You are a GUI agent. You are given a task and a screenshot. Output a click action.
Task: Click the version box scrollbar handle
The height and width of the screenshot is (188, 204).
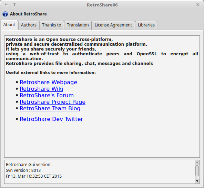coord(197,170)
